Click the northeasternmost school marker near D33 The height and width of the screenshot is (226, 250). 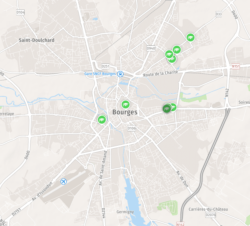pyautogui.click(x=191, y=37)
